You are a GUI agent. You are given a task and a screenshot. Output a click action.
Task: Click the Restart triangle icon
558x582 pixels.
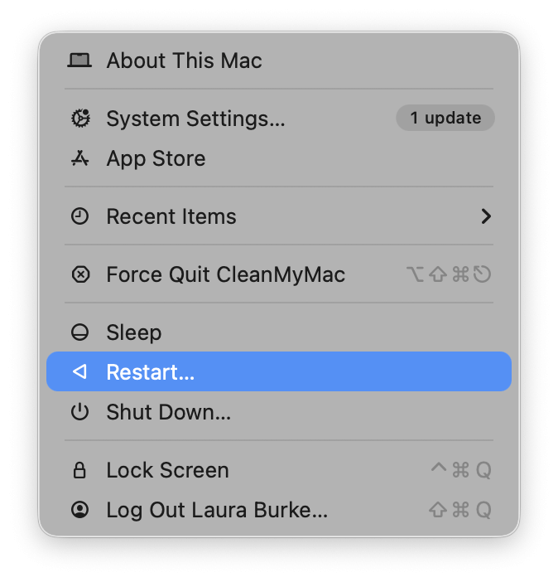tap(79, 372)
